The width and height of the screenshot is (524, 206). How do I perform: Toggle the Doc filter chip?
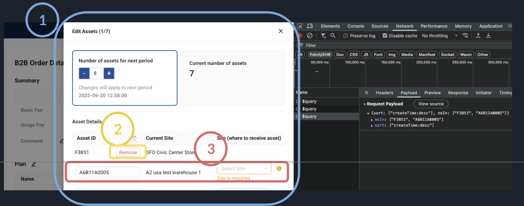click(x=340, y=55)
